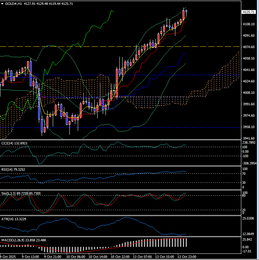Open the dropdown triangle beside GOLD#,H1
The height and width of the screenshot is (260, 259).
(x=2, y=3)
